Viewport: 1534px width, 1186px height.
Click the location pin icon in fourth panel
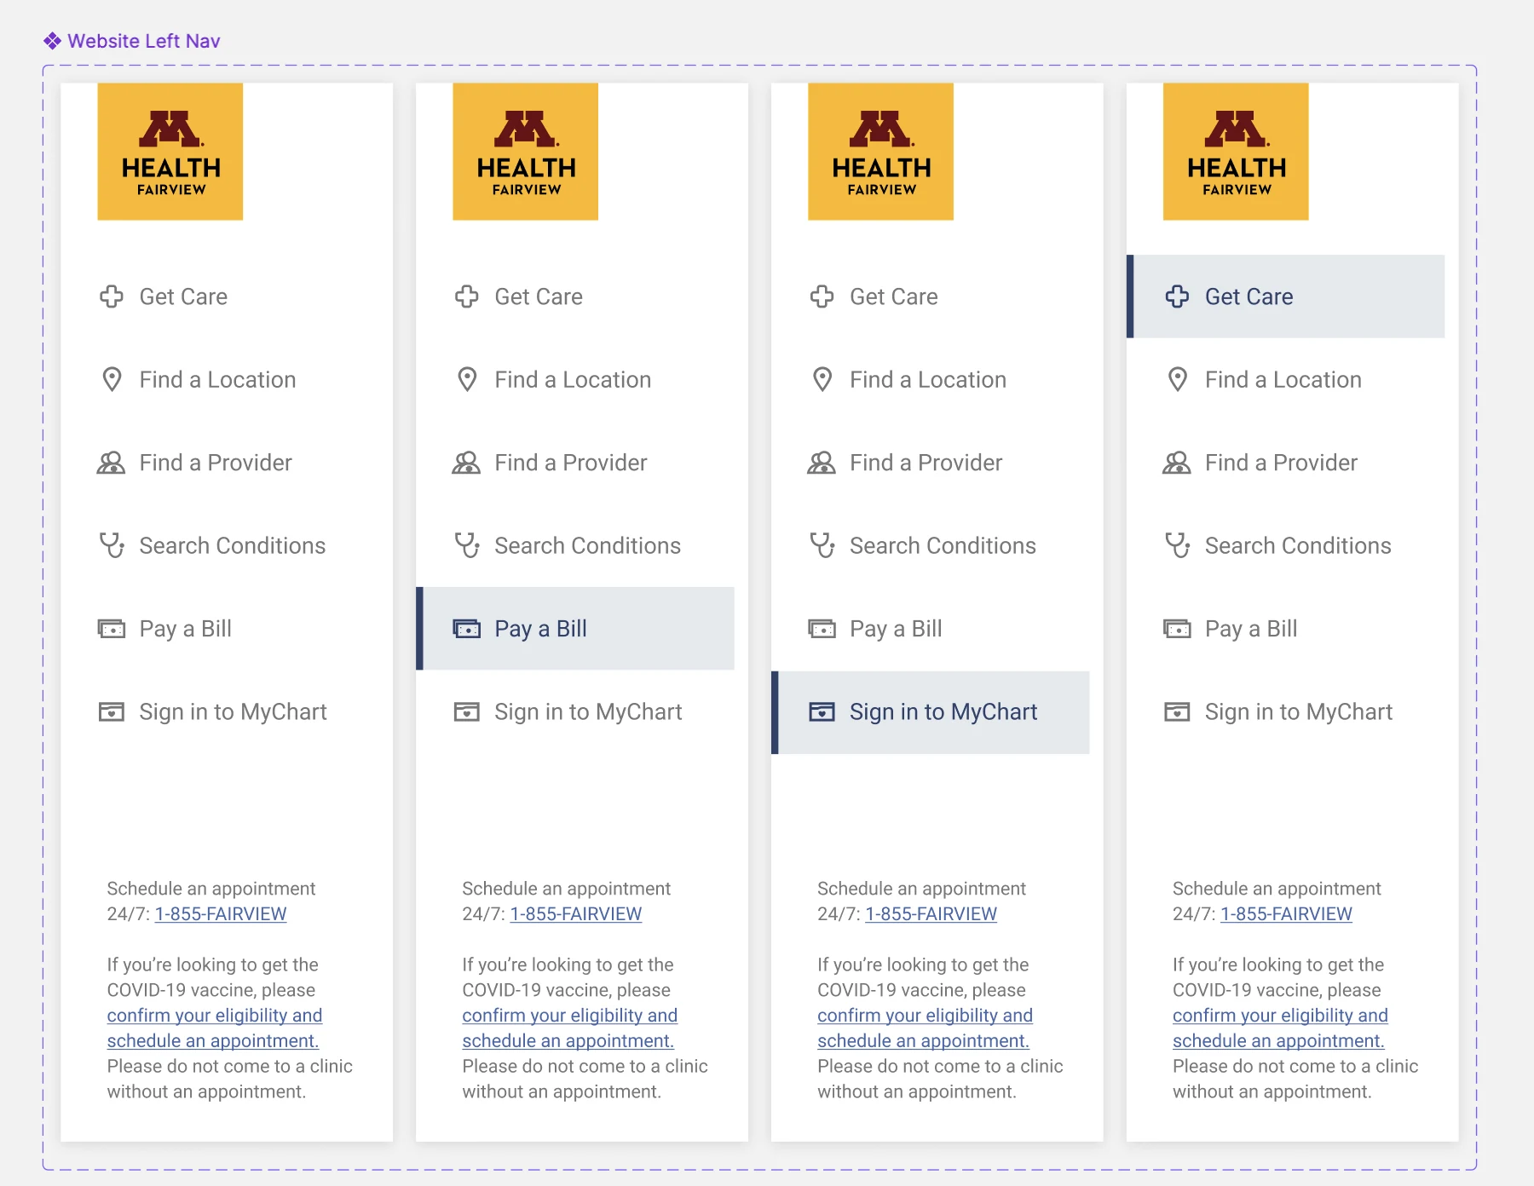click(x=1178, y=379)
